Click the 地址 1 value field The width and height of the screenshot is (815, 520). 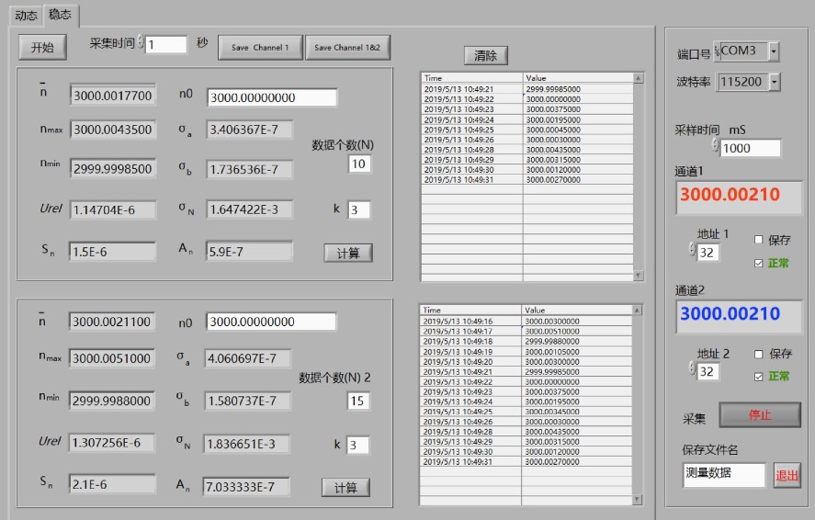707,253
